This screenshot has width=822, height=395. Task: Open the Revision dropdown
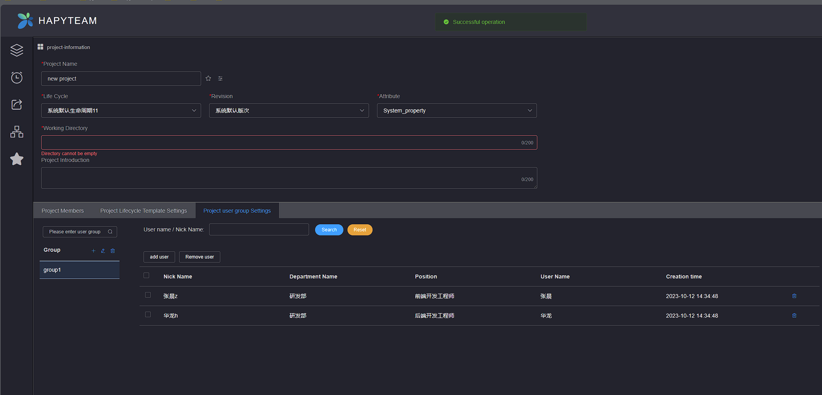[x=289, y=111]
